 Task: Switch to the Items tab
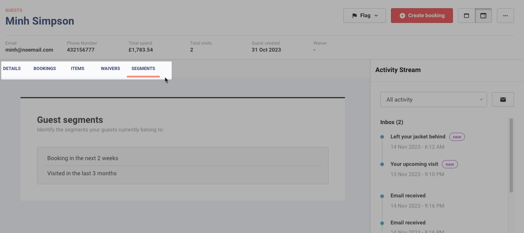click(x=78, y=69)
